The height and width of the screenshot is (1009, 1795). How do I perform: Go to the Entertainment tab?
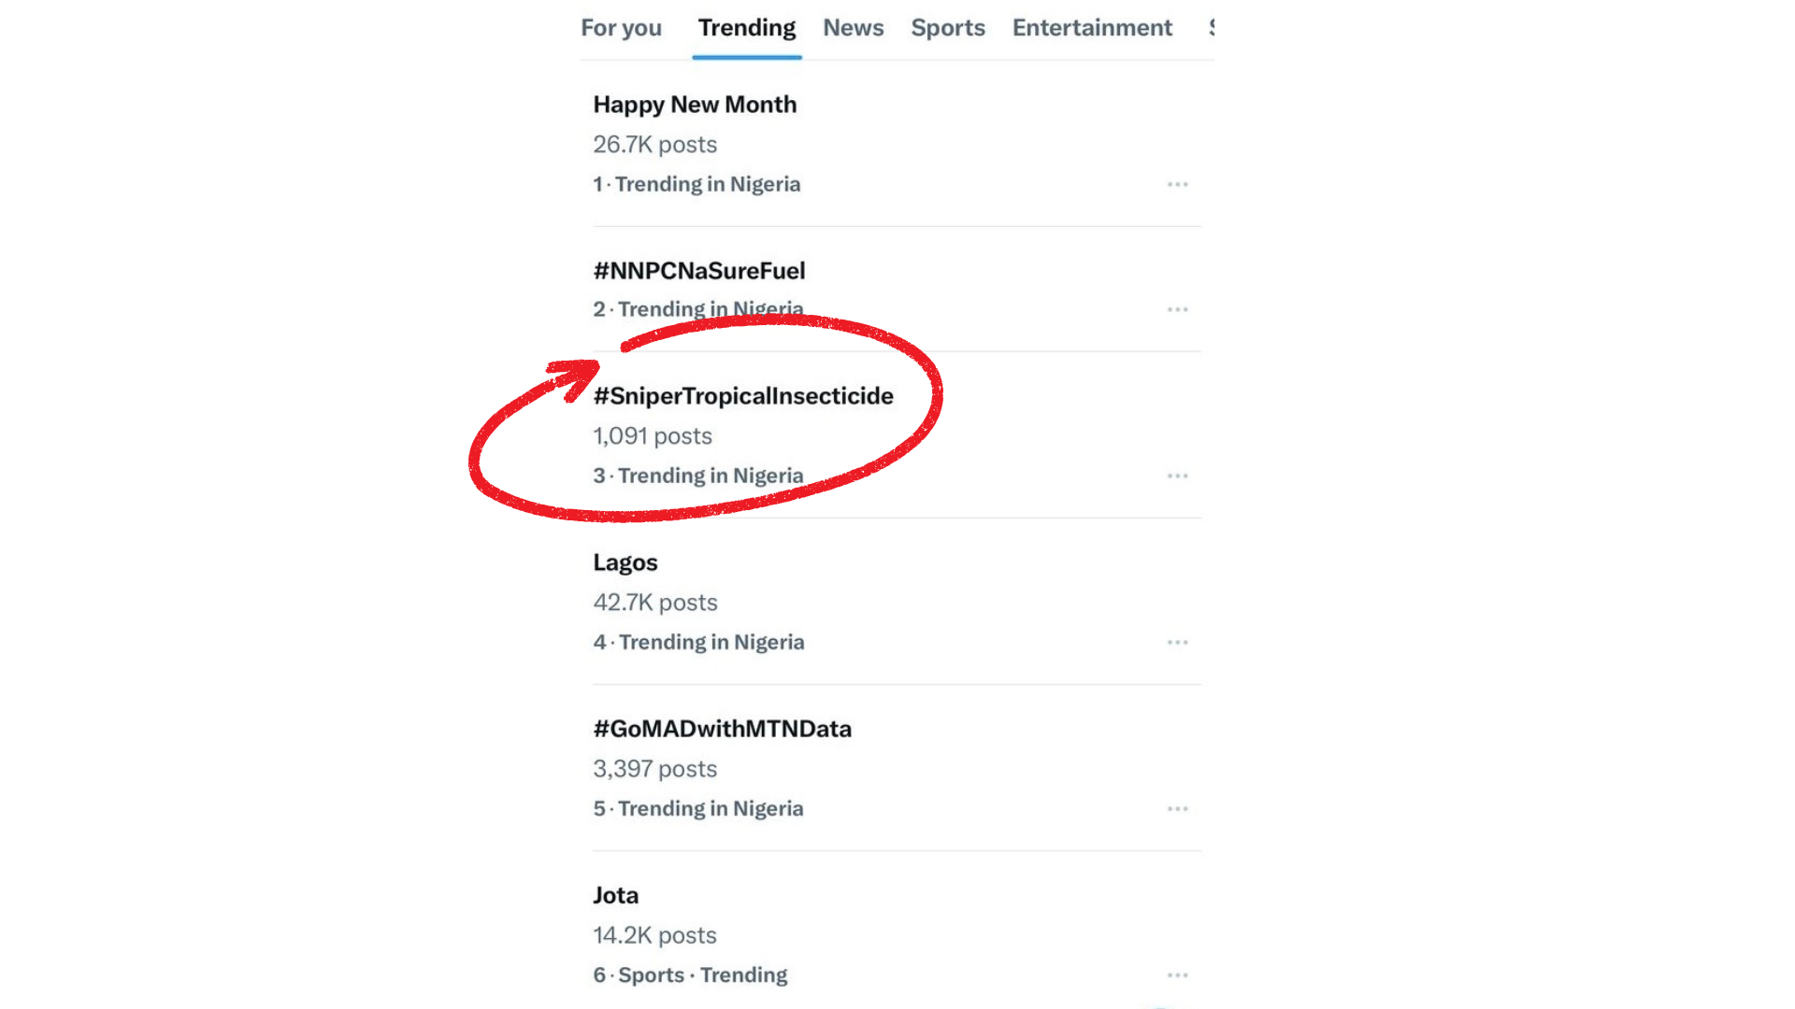tap(1092, 28)
